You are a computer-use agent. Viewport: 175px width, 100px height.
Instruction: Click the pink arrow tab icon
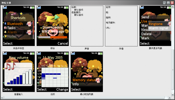point(14,14)
